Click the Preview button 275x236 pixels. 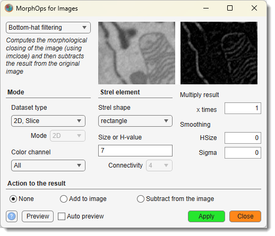coord(38,216)
